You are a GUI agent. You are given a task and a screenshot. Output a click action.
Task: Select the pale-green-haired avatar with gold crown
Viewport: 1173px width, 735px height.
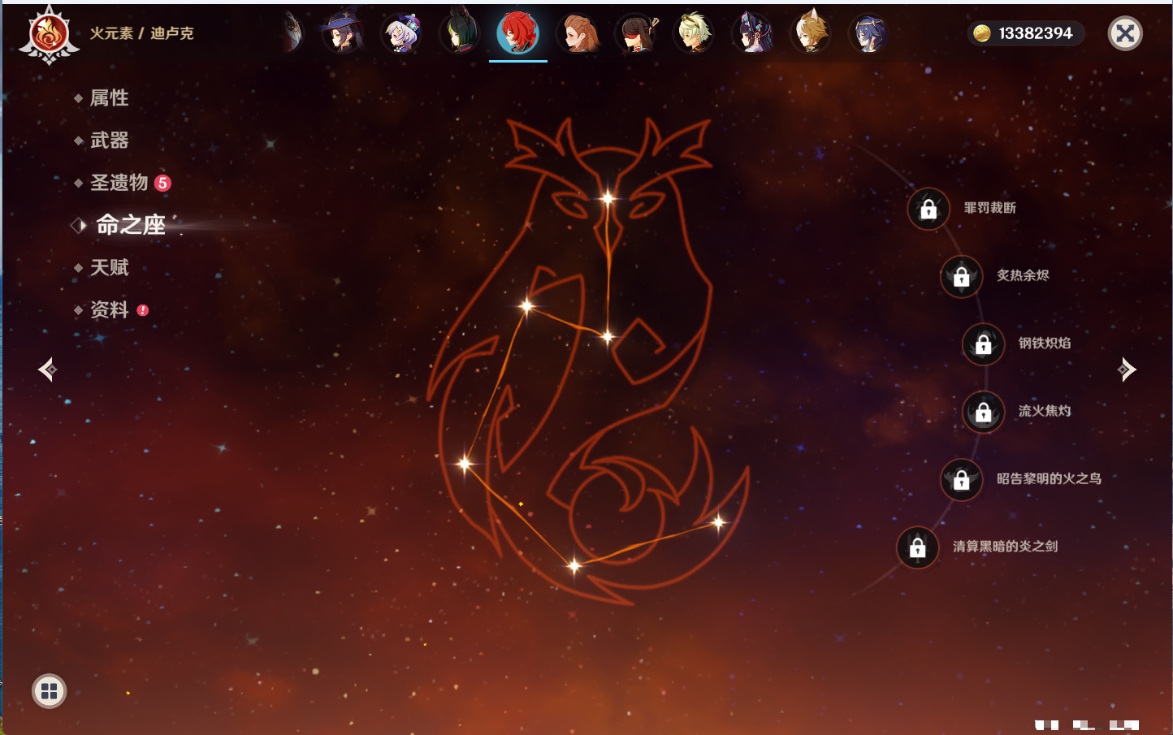[x=695, y=34]
